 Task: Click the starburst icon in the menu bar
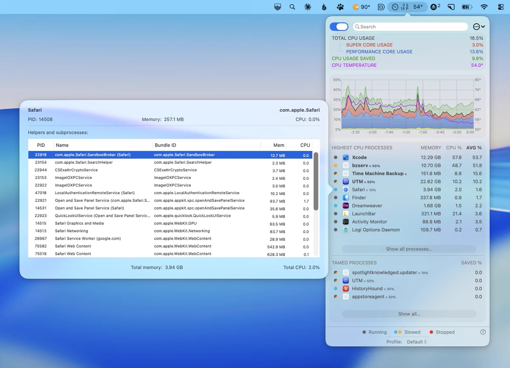point(308,7)
